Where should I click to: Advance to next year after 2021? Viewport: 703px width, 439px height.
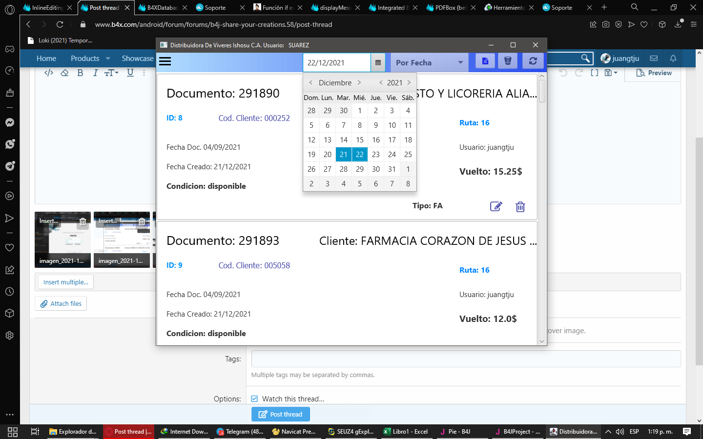[409, 82]
